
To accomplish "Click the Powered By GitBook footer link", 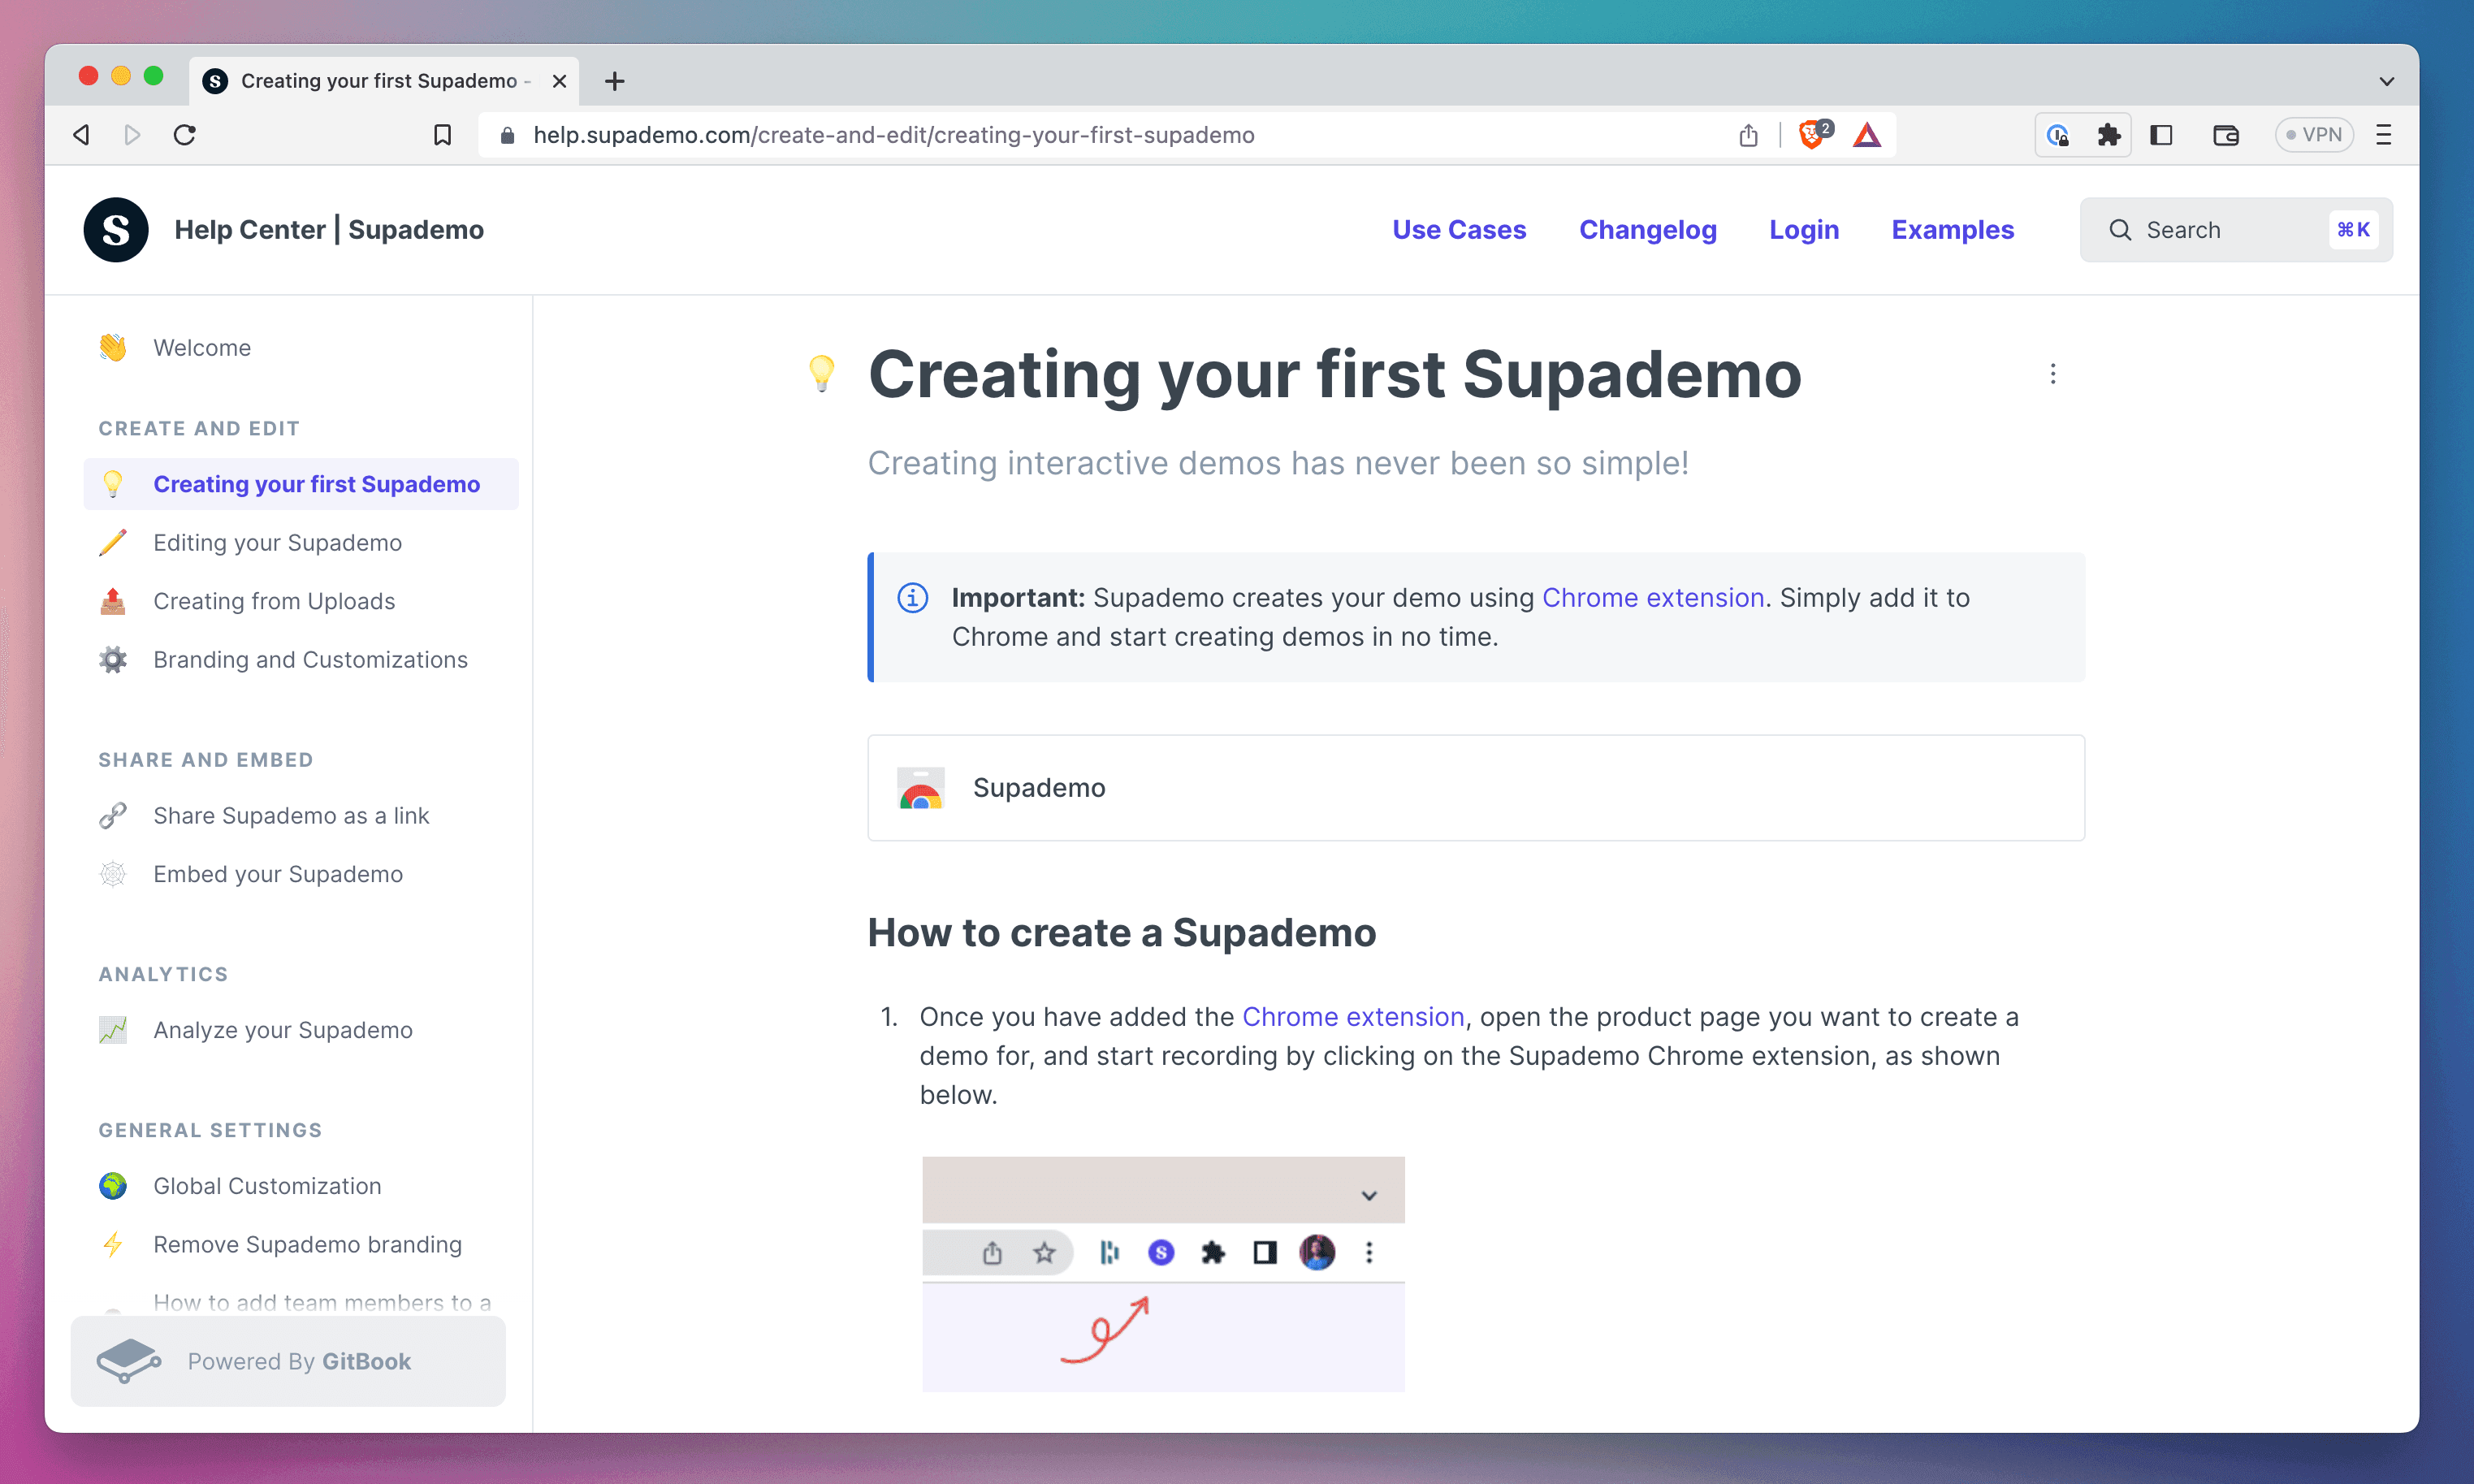I will (288, 1361).
